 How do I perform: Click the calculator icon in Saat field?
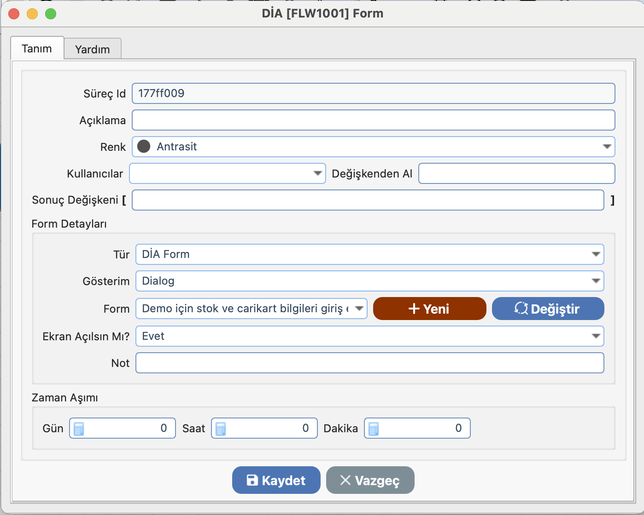click(221, 429)
